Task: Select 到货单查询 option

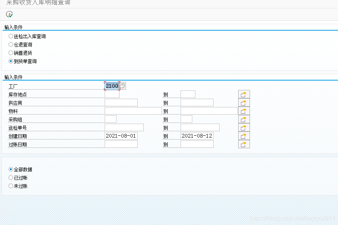Action: 11,61
